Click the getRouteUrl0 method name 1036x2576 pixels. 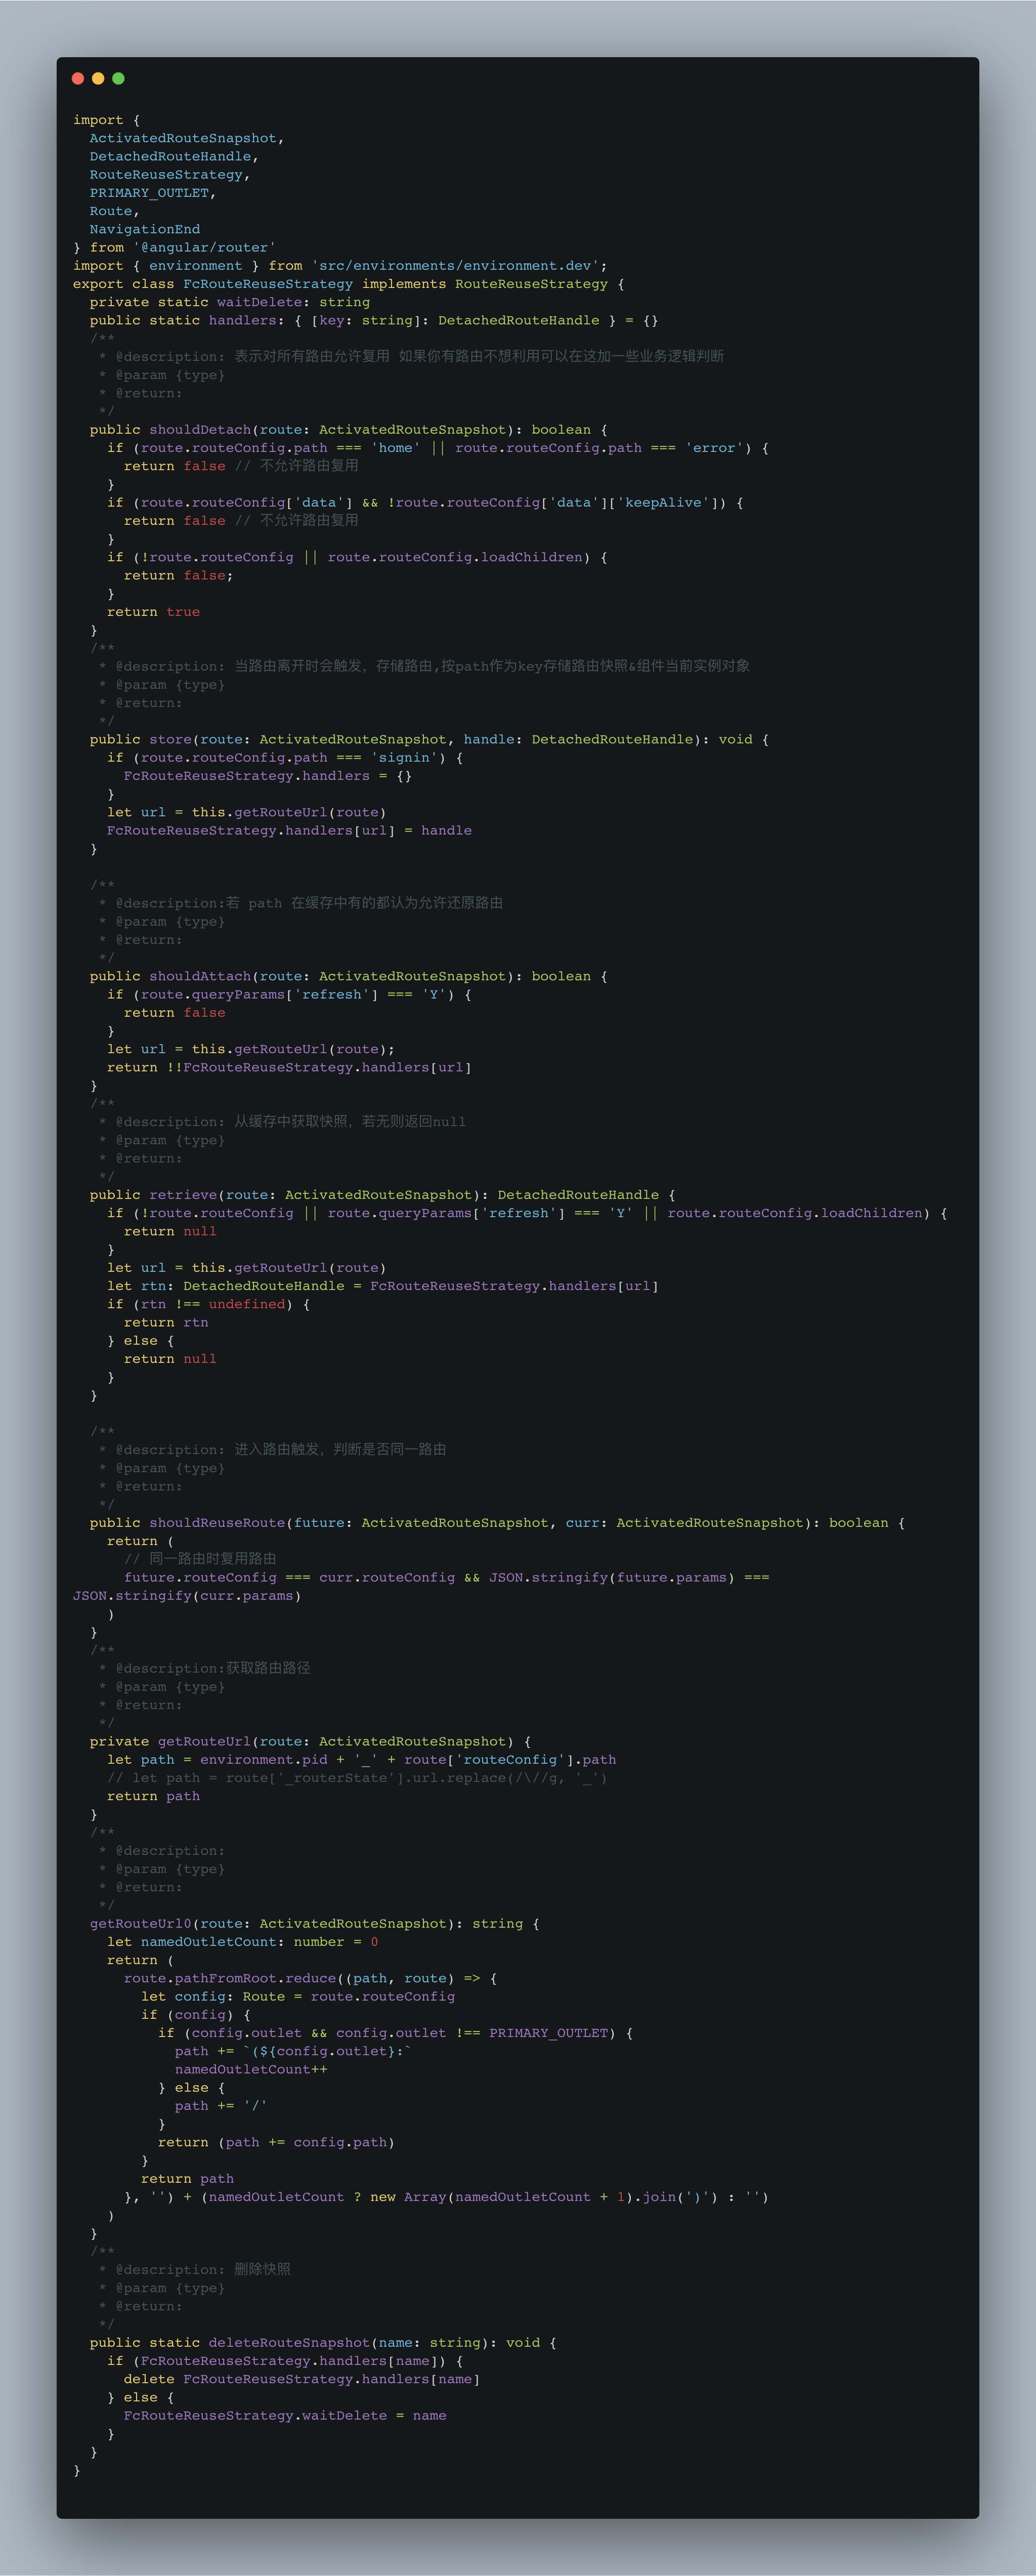pyautogui.click(x=141, y=1923)
